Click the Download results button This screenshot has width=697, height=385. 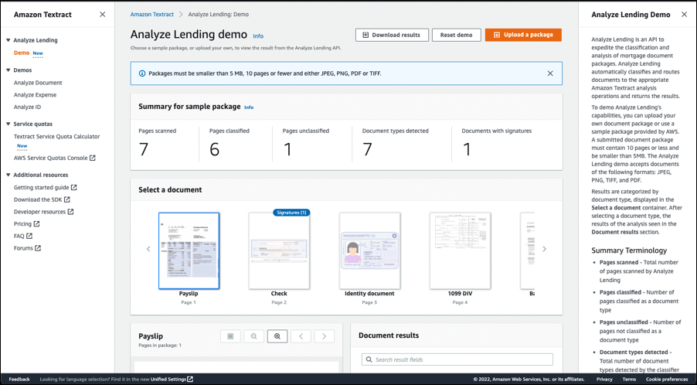tap(392, 35)
